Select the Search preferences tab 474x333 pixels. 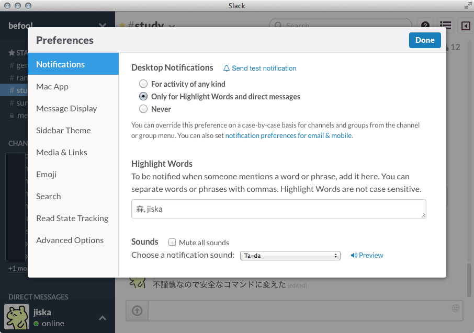(73, 197)
